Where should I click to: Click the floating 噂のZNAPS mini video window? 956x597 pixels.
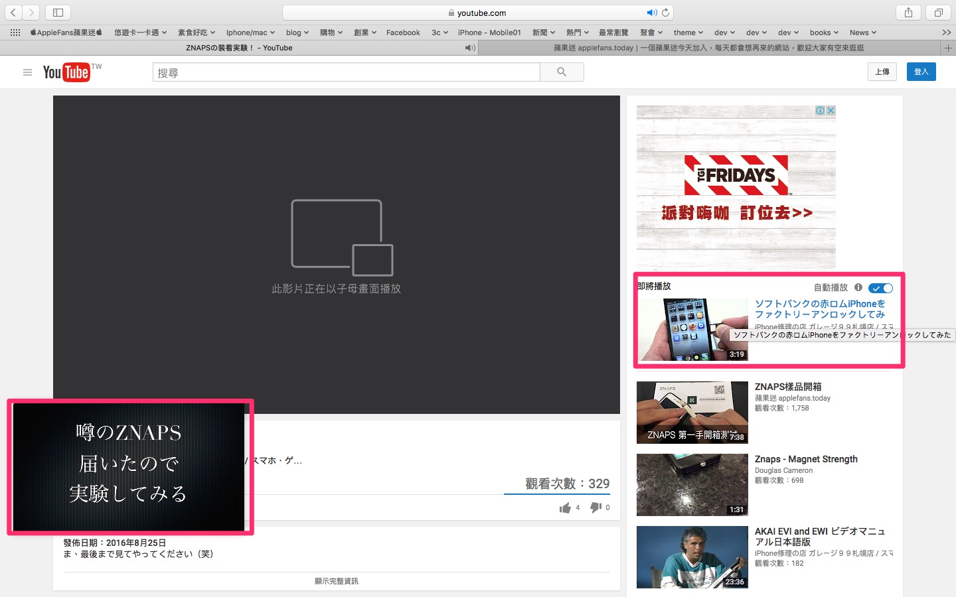click(x=129, y=468)
